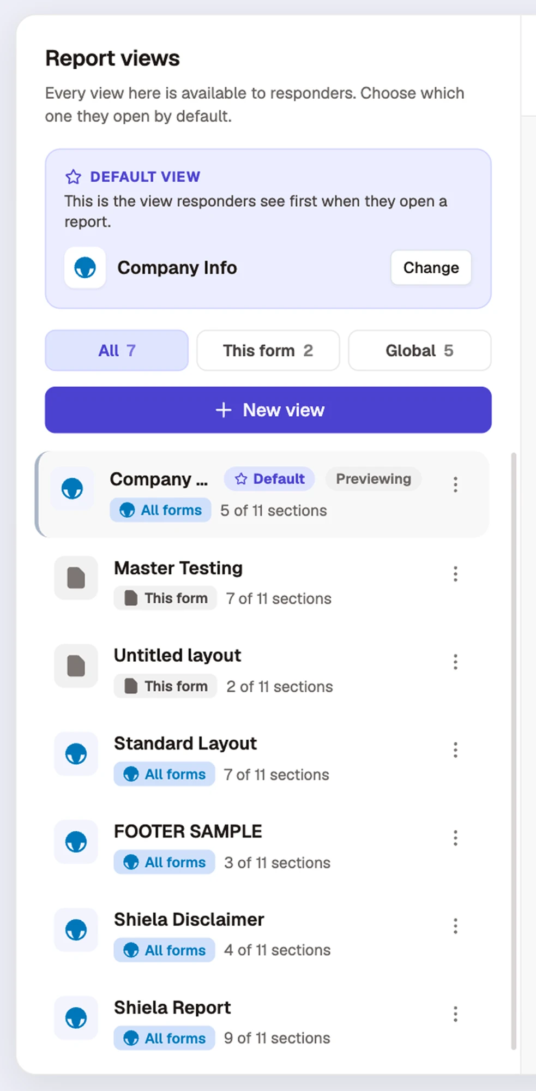This screenshot has height=1091, width=536.
Task: Switch to the Global 5 tab
Action: 420,350
